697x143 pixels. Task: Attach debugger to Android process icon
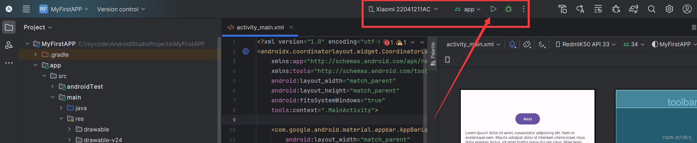pyautogui.click(x=616, y=9)
